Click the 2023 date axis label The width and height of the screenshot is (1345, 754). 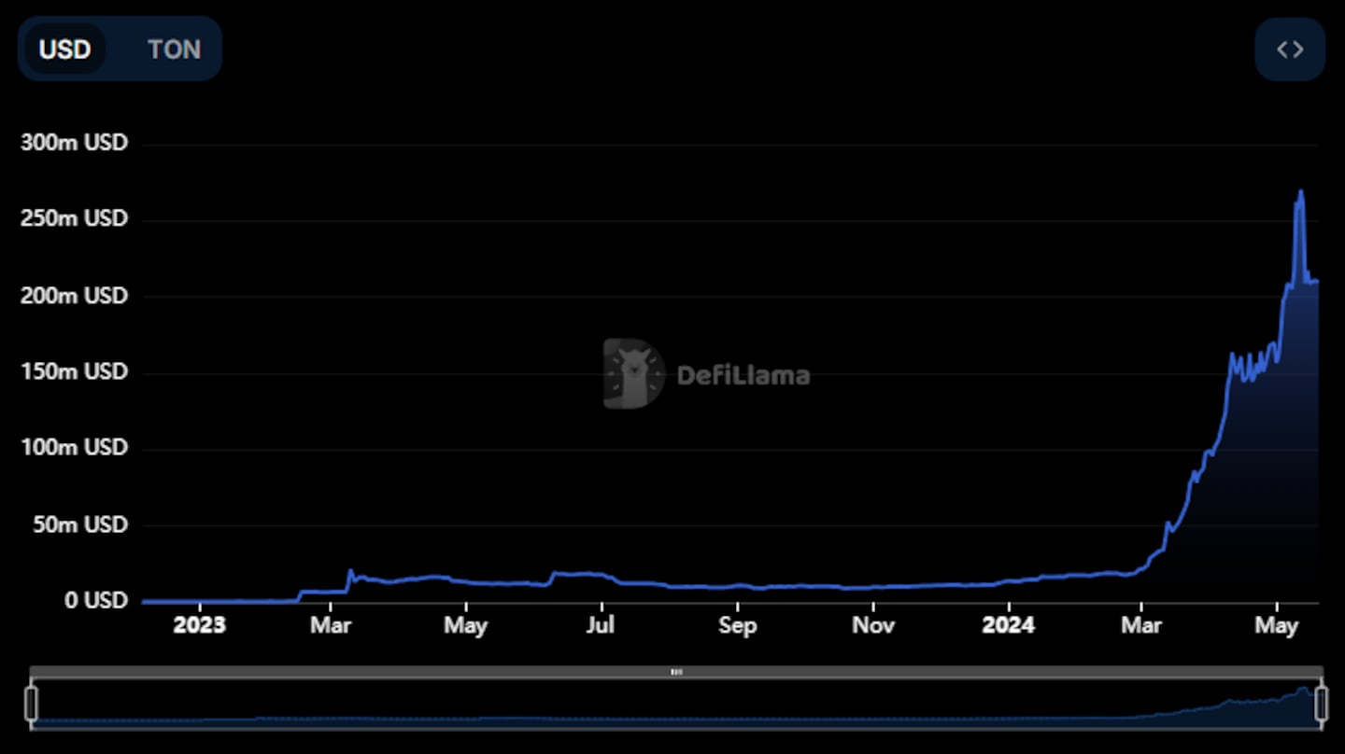pyautogui.click(x=199, y=625)
